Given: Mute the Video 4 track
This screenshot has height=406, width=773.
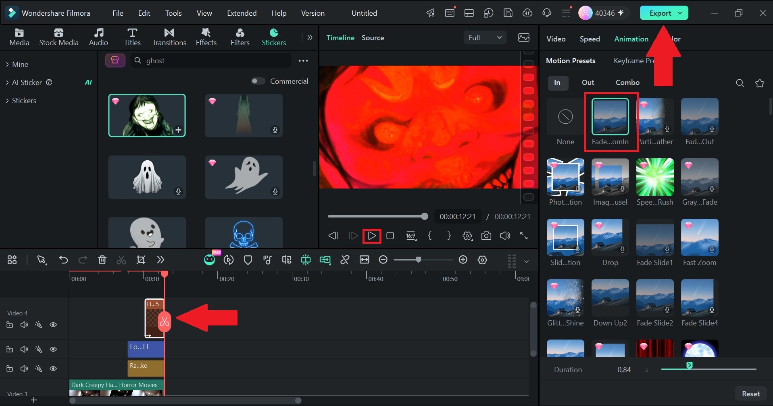Looking at the screenshot, I should coord(24,325).
